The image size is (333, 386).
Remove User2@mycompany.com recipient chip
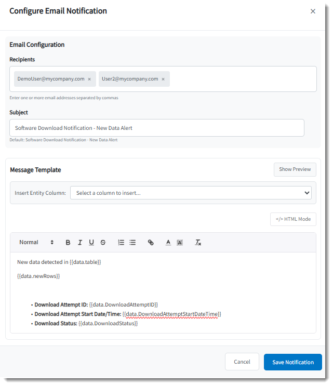point(163,79)
